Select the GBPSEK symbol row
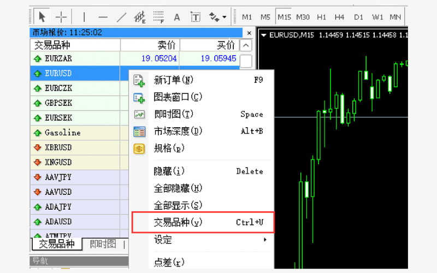This screenshot has height=273, width=437. [79, 103]
